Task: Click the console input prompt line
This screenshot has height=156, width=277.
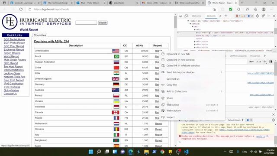Action: pyautogui.click(x=226, y=142)
